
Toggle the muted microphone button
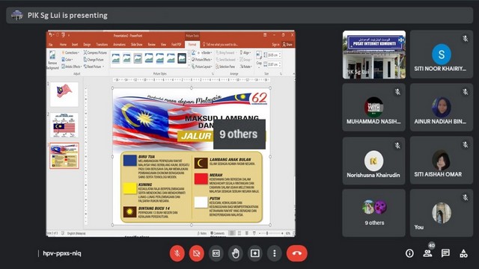point(177,253)
